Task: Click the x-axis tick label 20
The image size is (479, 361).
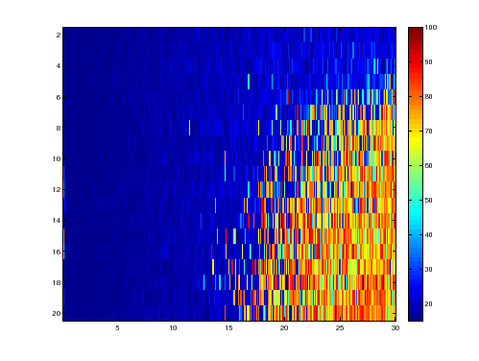Action: (x=284, y=328)
